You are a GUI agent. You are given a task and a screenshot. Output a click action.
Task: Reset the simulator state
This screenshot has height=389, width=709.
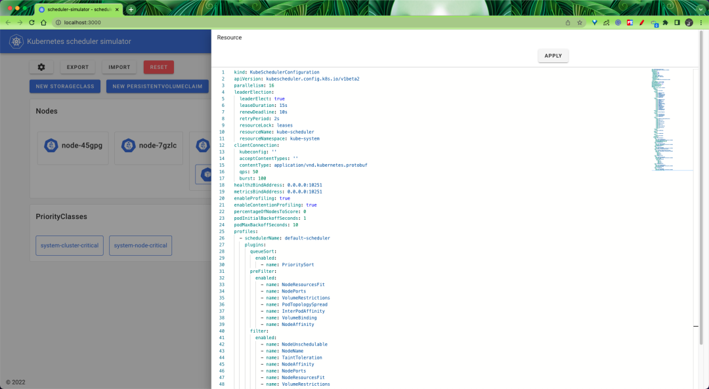tap(160, 67)
